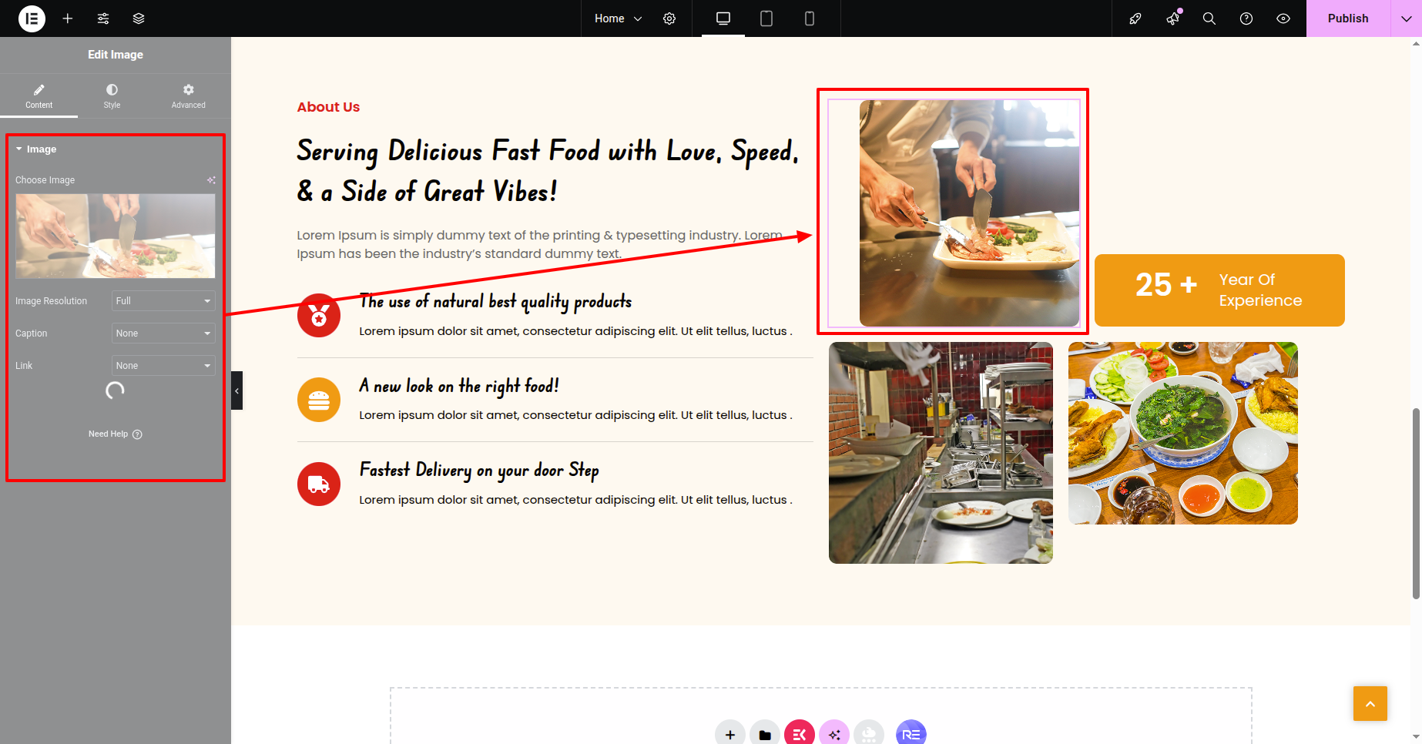Open the Help question mark icon
This screenshot has height=744, width=1422.
pyautogui.click(x=1246, y=18)
